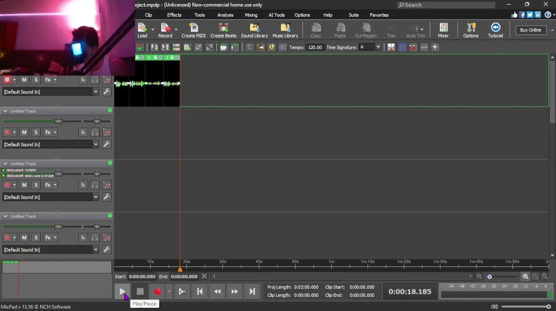Viewport: 556px width, 311px height.
Task: Open the Suite menu item
Action: tap(354, 15)
